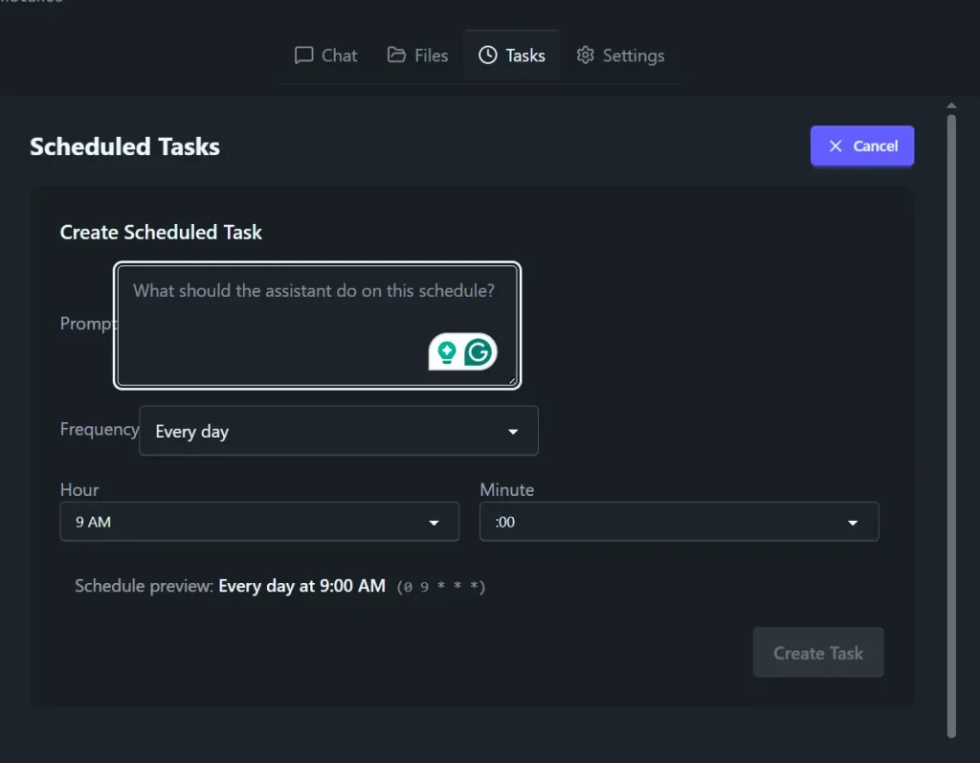Switch to the Settings tab

(x=621, y=56)
